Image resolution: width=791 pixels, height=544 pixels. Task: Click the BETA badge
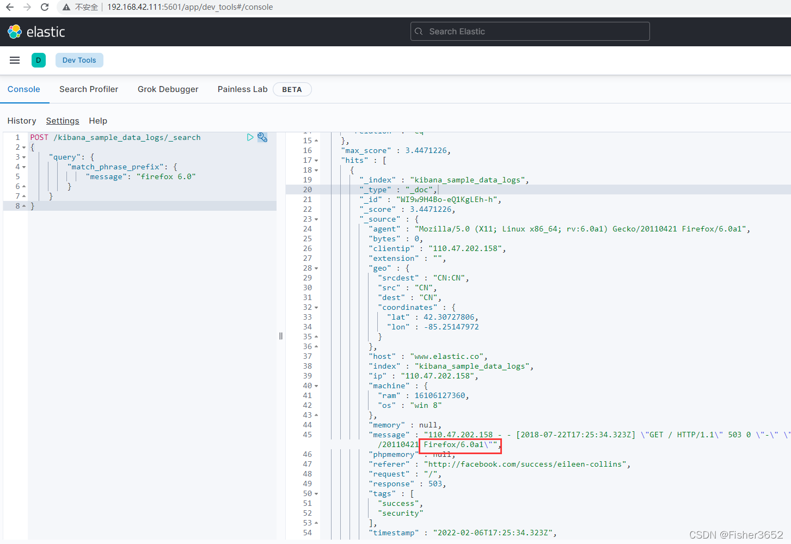click(292, 89)
